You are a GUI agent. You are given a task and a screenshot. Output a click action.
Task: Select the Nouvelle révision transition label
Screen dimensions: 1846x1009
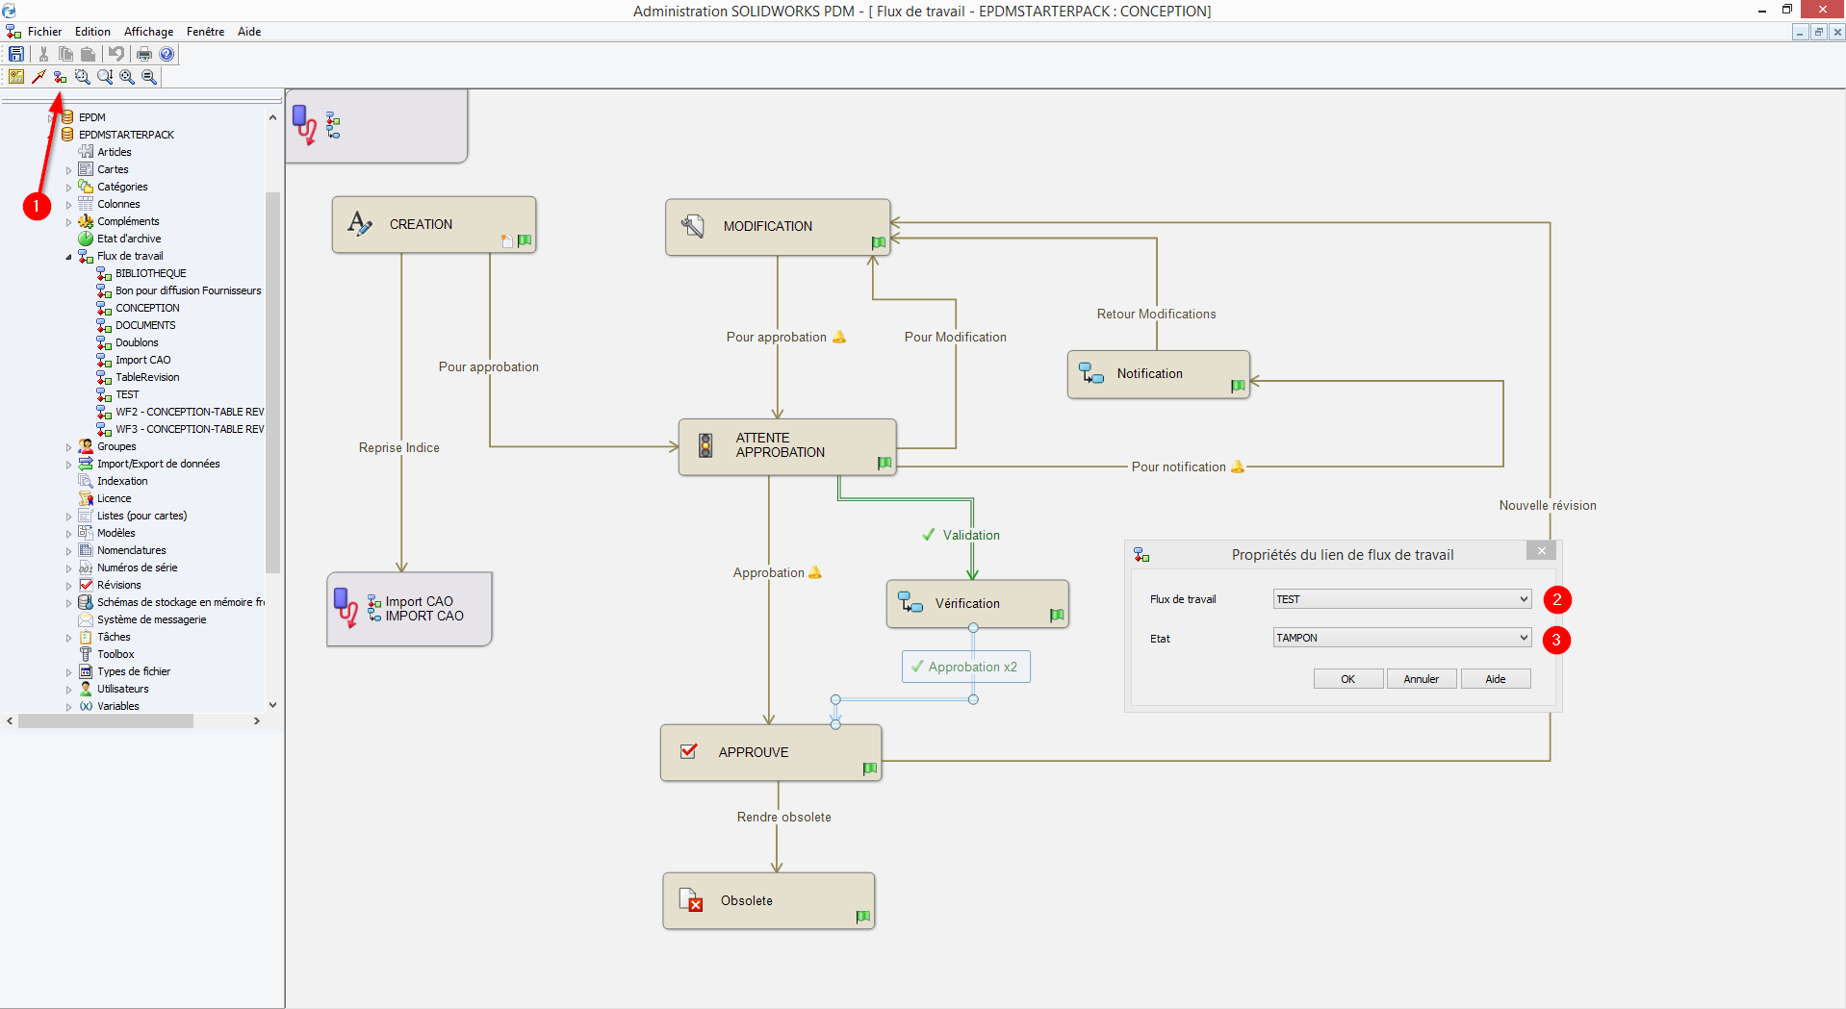(1548, 505)
